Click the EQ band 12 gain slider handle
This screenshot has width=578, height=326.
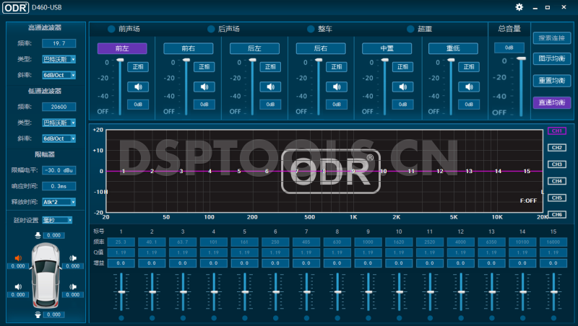(x=461, y=292)
